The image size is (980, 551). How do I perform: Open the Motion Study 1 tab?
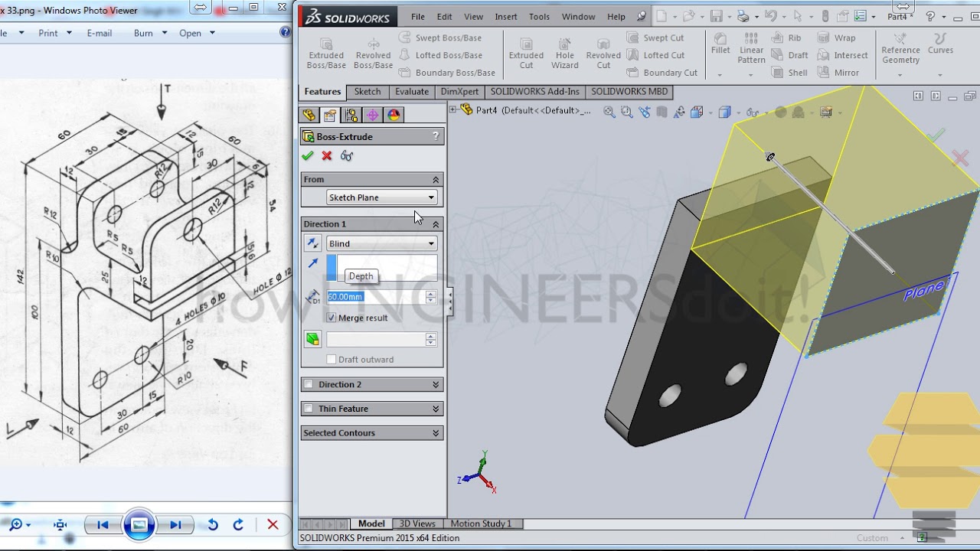[x=481, y=523]
